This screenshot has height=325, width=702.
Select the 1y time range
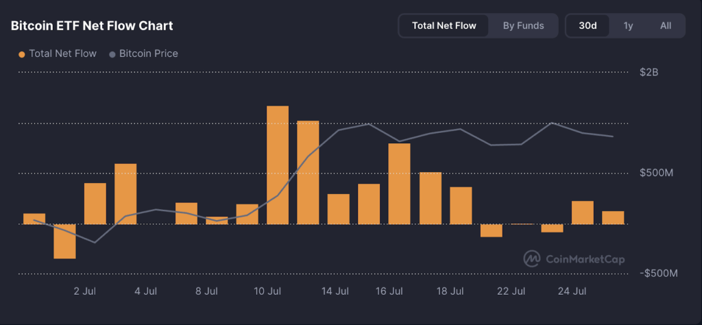[x=628, y=26]
